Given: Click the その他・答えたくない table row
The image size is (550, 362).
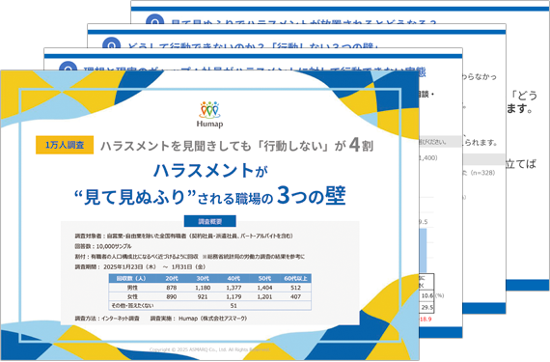Looking at the screenshot, I should pyautogui.click(x=209, y=306).
